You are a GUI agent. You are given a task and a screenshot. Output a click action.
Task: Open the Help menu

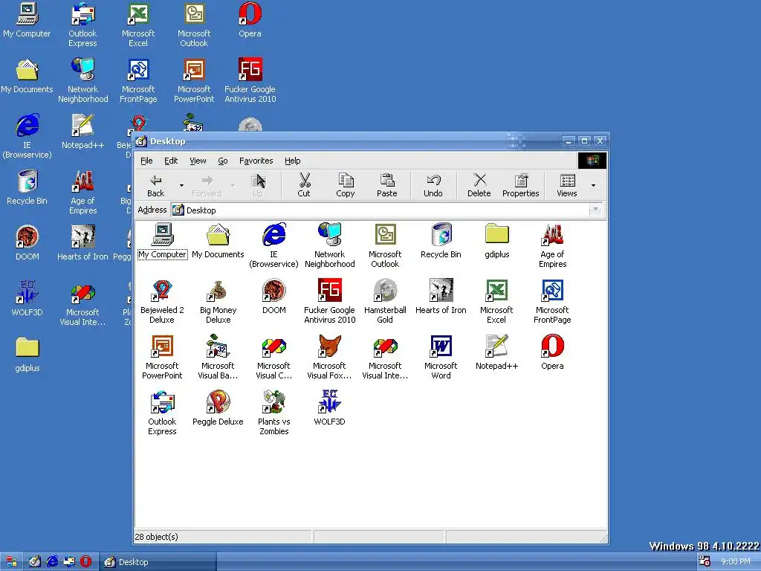(x=293, y=161)
